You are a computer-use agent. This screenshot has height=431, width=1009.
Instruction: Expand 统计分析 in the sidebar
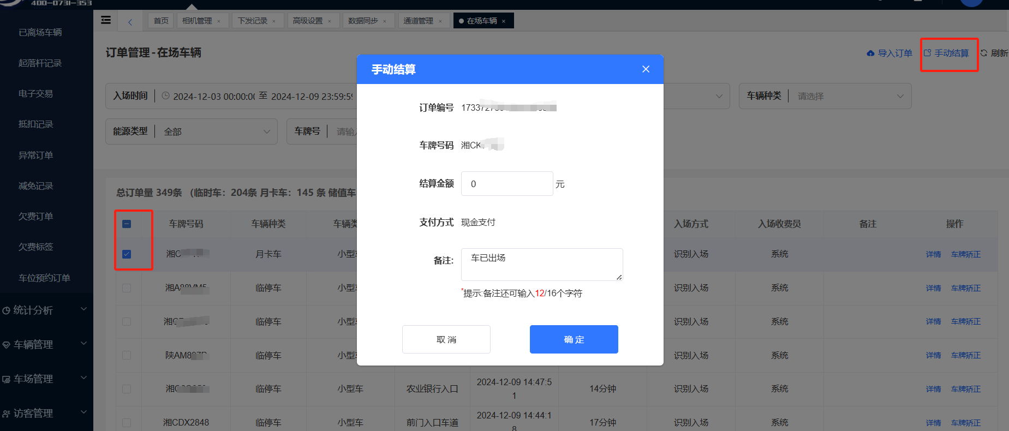[x=46, y=310]
